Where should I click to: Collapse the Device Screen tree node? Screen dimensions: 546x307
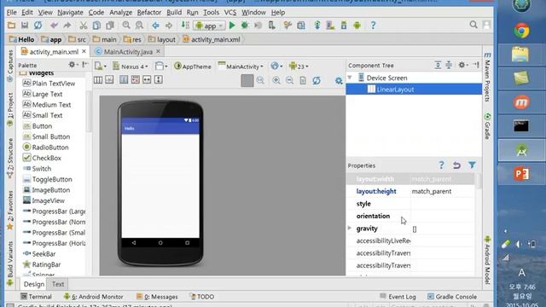pos(350,78)
